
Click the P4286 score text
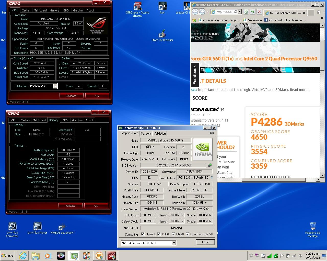[x=266, y=122]
